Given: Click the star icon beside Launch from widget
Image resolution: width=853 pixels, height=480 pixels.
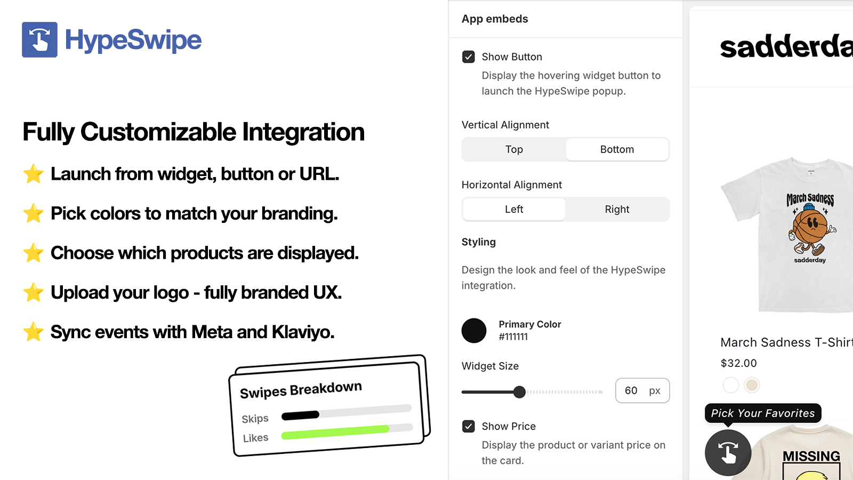Looking at the screenshot, I should pos(33,174).
